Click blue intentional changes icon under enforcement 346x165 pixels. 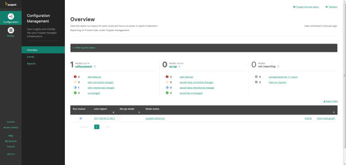[75, 87]
